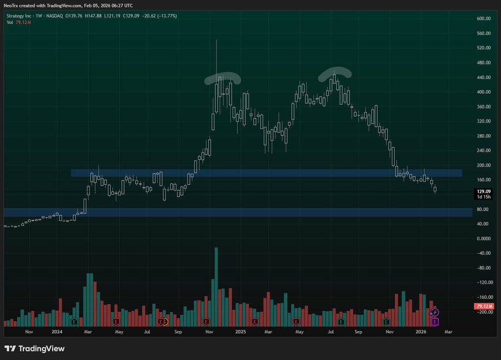Select the purple upcoming earnings marker
The image size is (501, 360).
(435, 322)
